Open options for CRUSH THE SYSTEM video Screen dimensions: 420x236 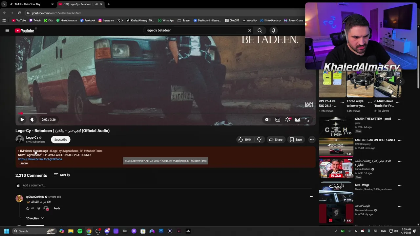pyautogui.click(x=400, y=119)
